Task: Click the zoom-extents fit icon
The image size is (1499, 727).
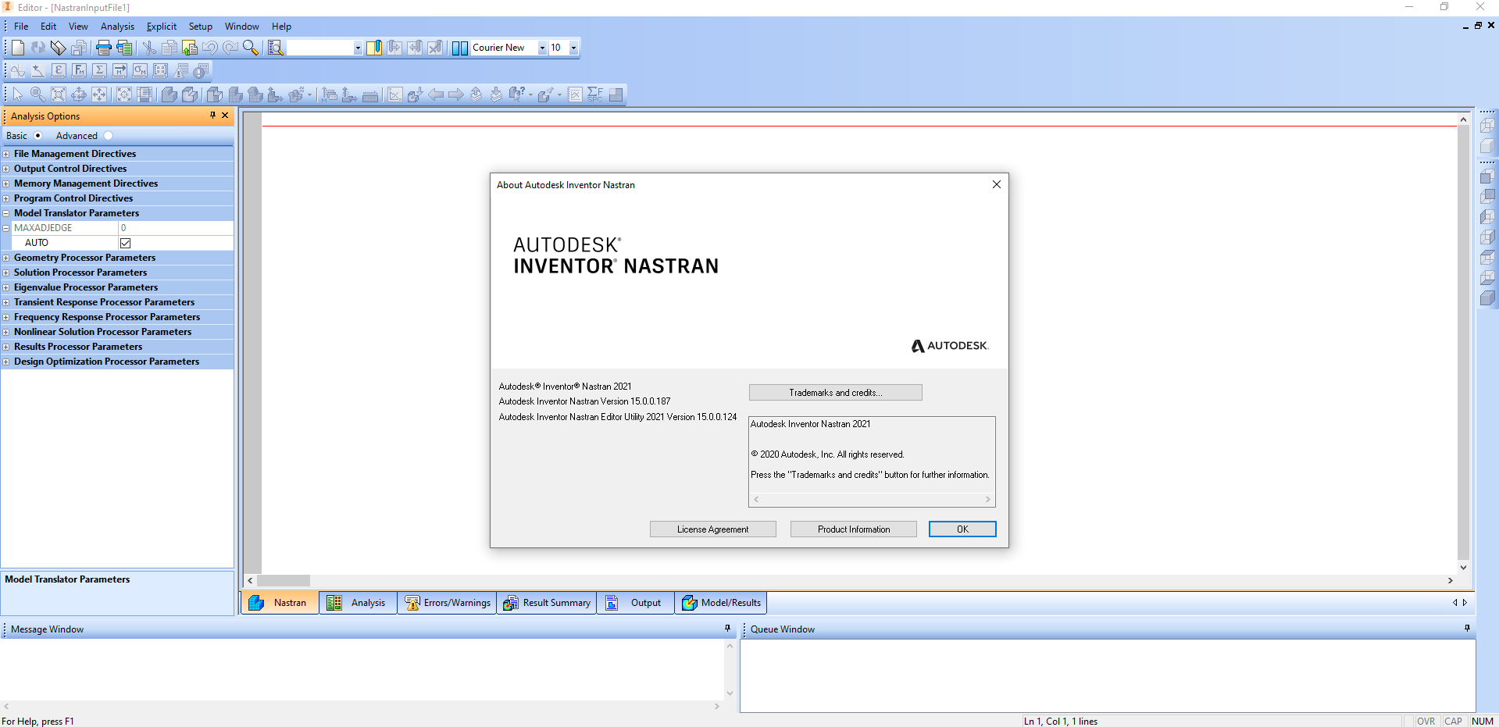Action: click(59, 94)
